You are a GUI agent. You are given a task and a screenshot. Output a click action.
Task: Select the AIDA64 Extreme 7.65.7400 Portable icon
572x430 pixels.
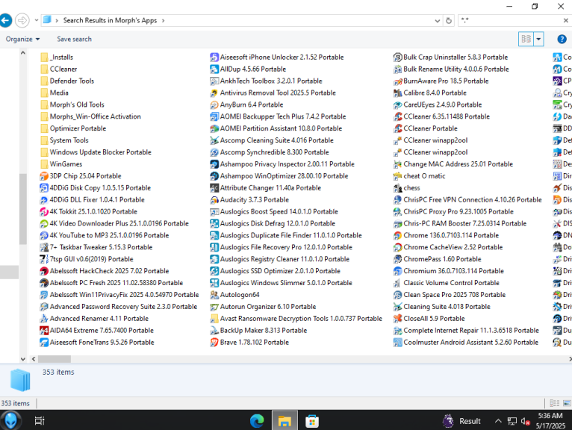tap(44, 331)
